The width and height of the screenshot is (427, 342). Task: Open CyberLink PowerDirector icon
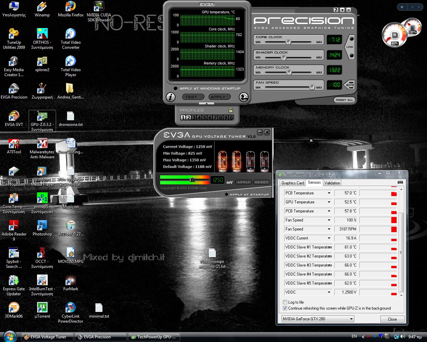71,313
